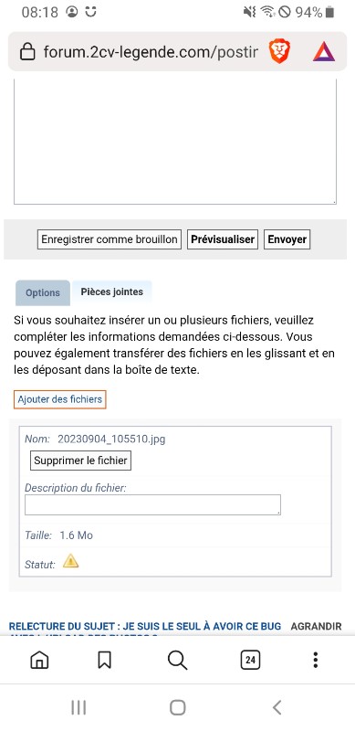The image size is (355, 731).
Task: Select the Pièces jointes tab
Action: 112,291
